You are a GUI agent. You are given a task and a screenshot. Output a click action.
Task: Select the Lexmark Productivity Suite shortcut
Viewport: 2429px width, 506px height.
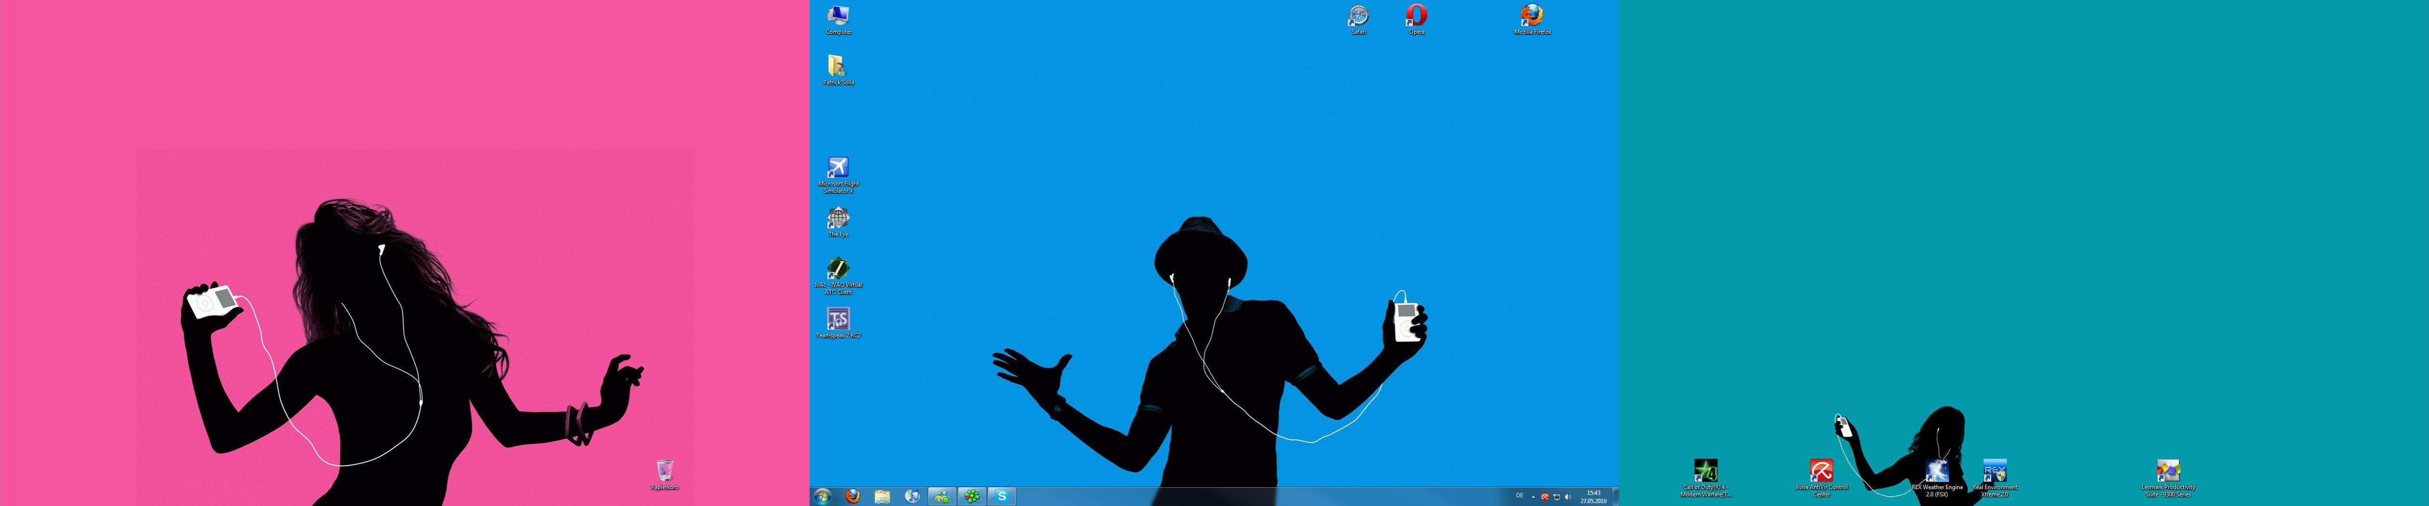(2168, 478)
